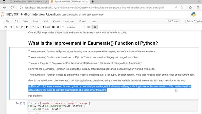Copy selected cells icon
This screenshot has height=114, width=202.
click(x=22, y=27)
